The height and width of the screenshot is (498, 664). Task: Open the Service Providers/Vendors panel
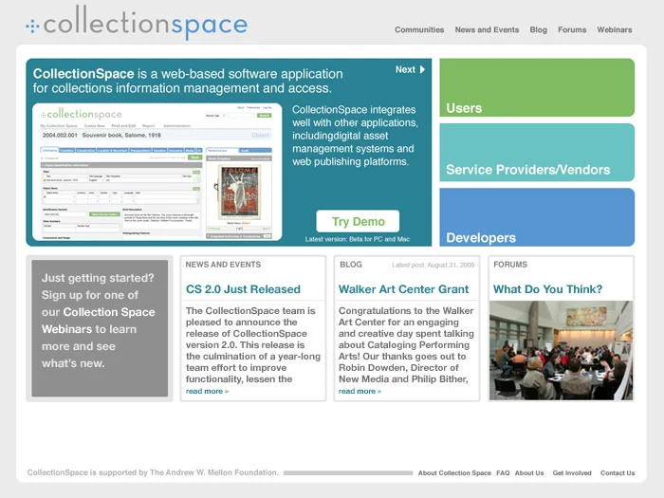[537, 153]
